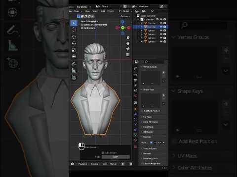The image size is (237, 177).
Task: Open the green Object Data properties tab
Action: click(x=135, y=135)
